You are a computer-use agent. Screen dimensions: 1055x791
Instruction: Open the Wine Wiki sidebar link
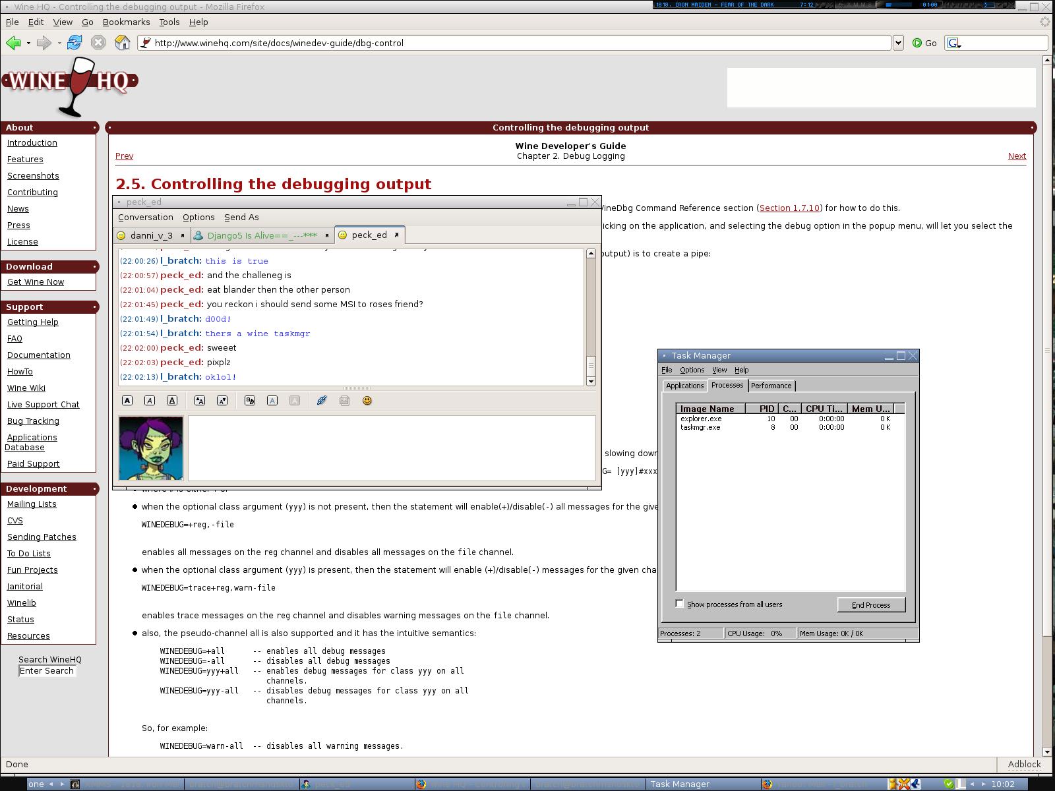[26, 388]
